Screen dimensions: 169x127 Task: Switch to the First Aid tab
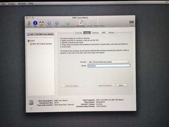(x=78, y=33)
